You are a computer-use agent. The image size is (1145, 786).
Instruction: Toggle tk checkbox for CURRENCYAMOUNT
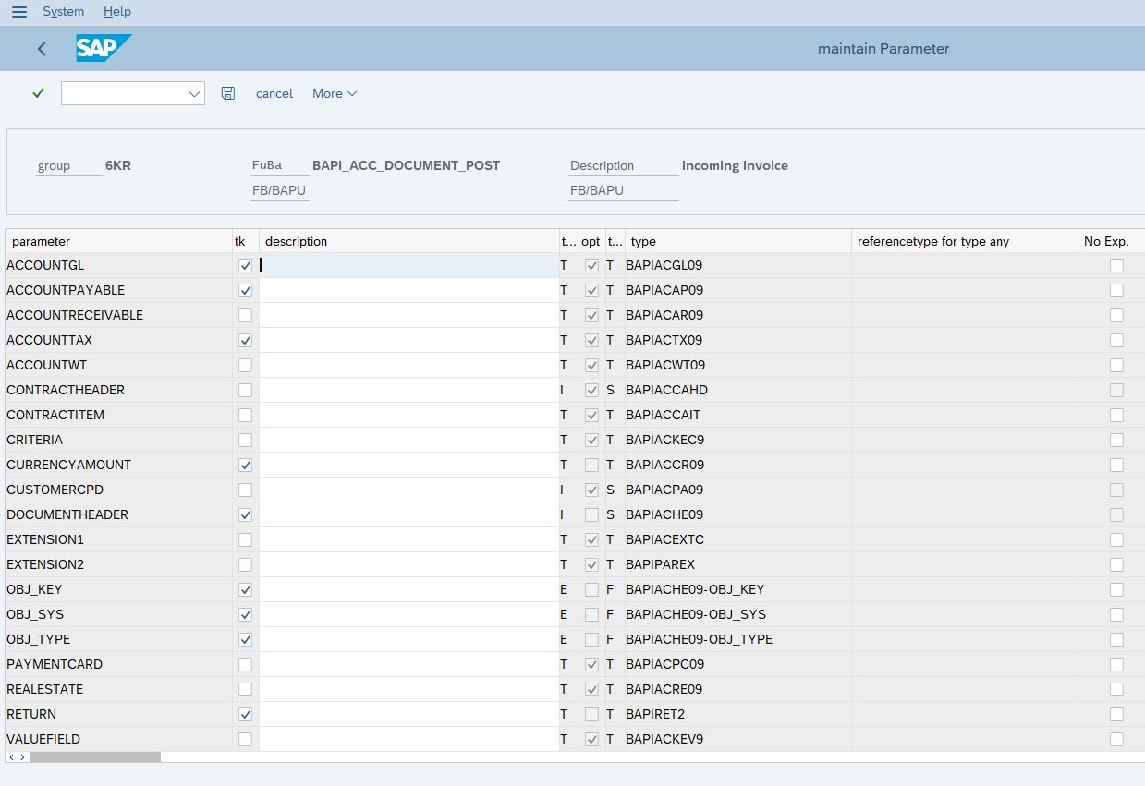(x=245, y=465)
